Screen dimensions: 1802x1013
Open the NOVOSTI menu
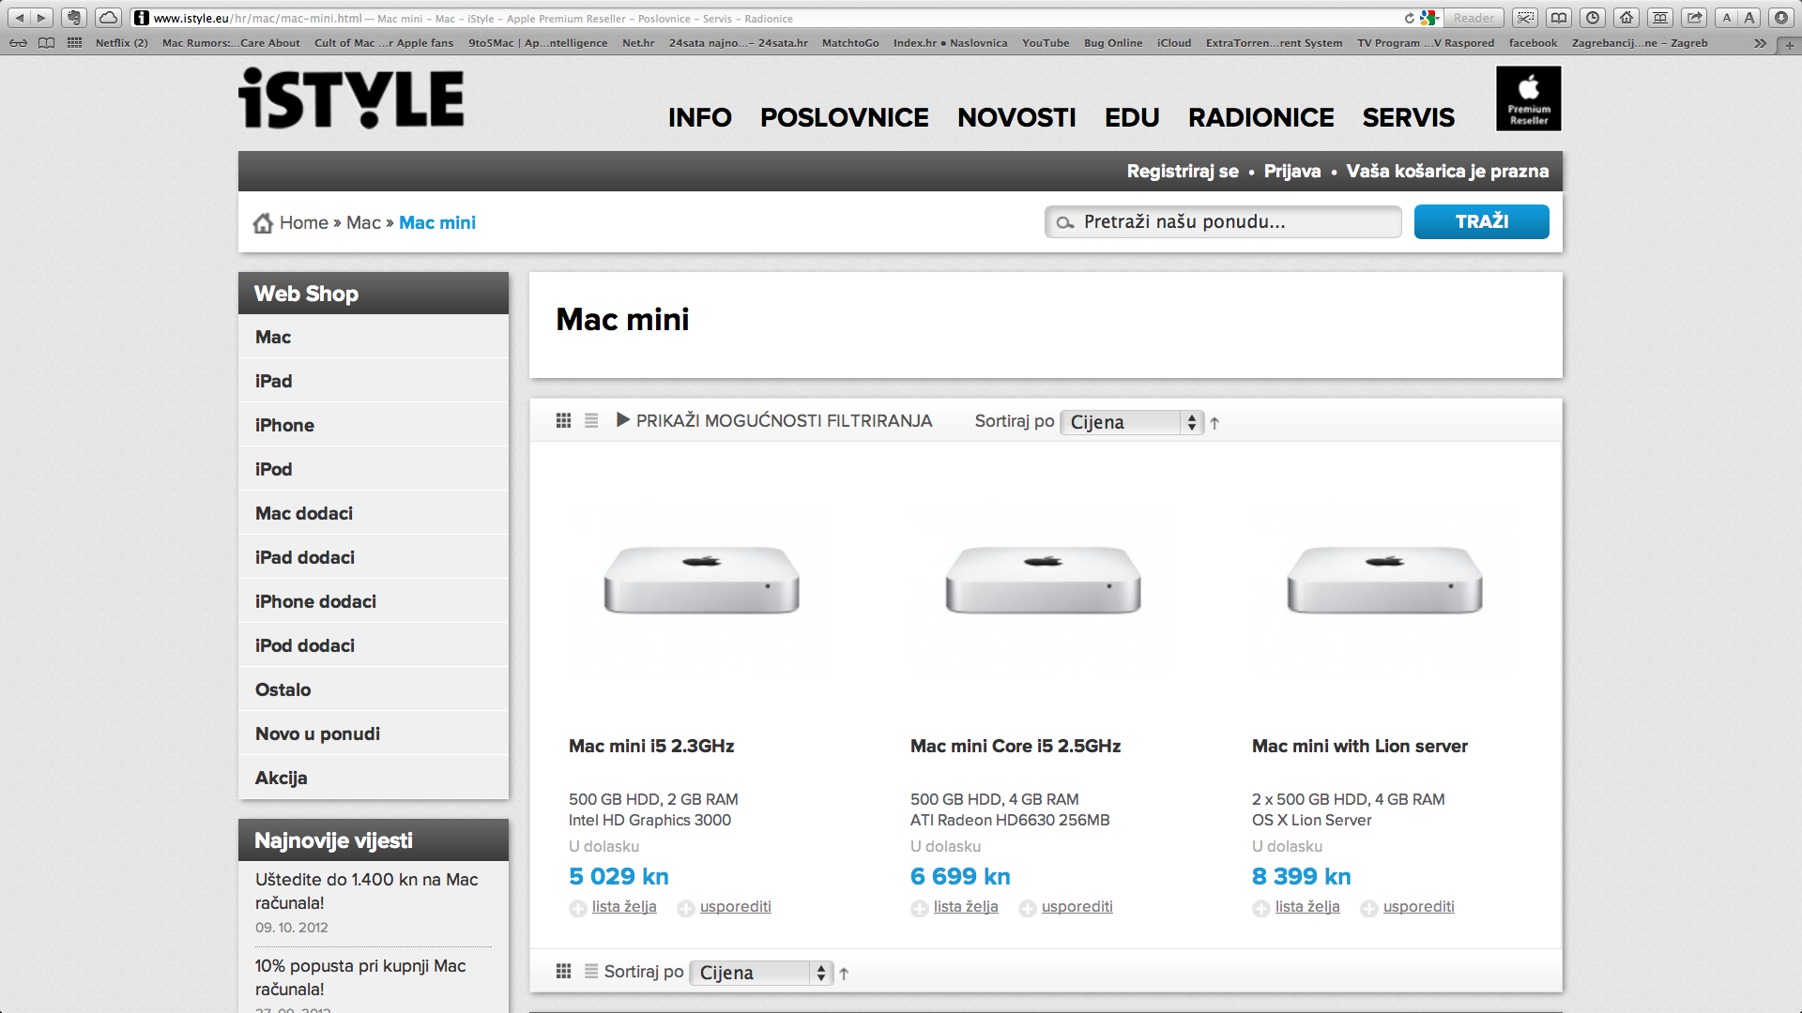pyautogui.click(x=1016, y=117)
